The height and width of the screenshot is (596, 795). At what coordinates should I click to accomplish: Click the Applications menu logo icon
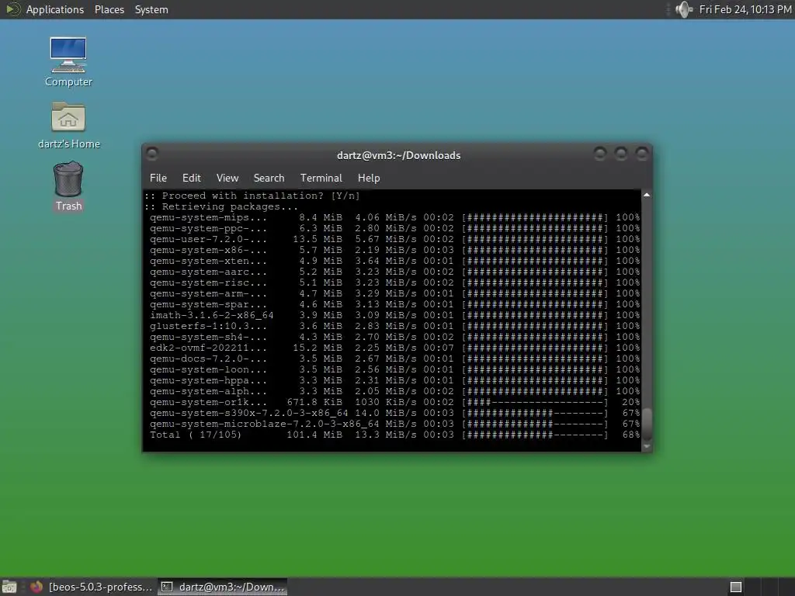click(x=12, y=9)
